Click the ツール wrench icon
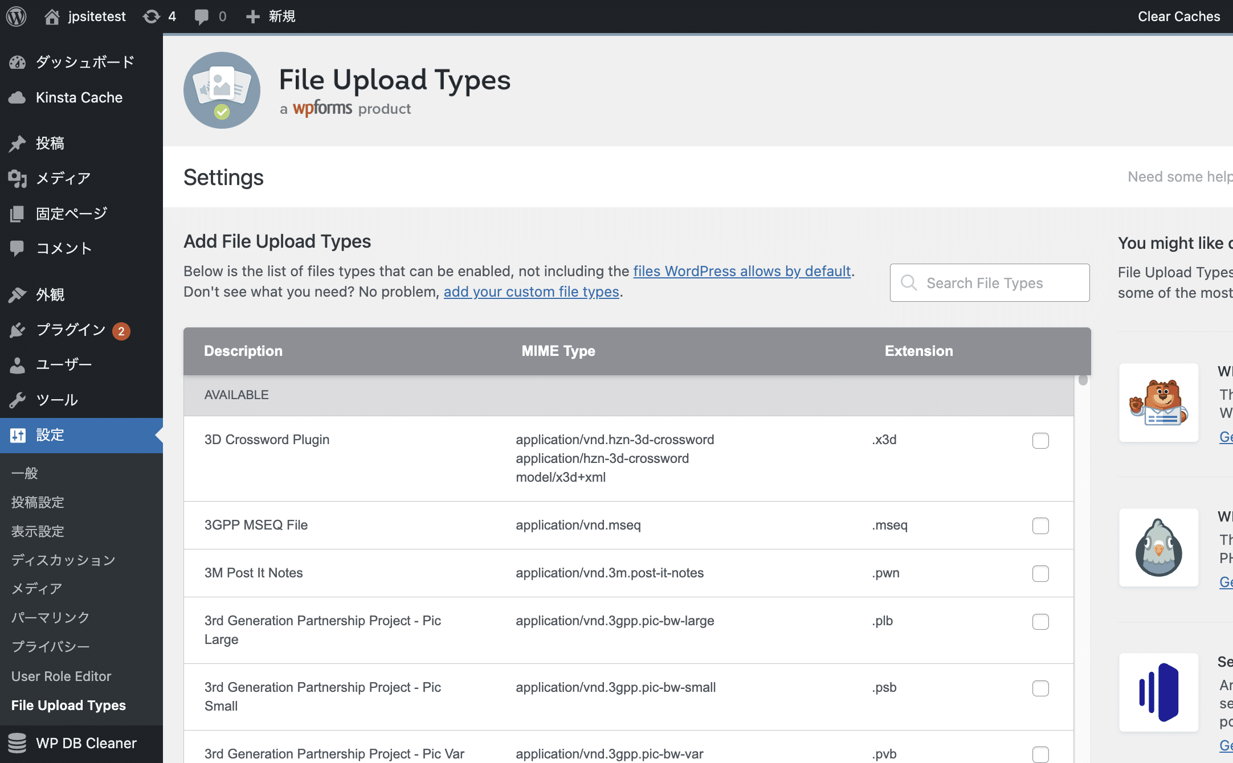The width and height of the screenshot is (1233, 763). point(18,400)
